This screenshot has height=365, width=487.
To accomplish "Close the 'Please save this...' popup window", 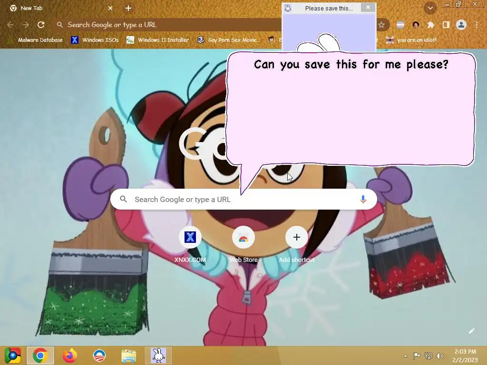I will (368, 8).
